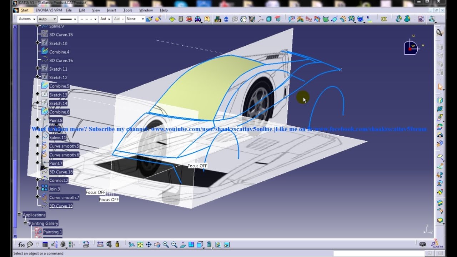
Task: Select Curve smooth.5 in the tree
Action: tap(64, 146)
